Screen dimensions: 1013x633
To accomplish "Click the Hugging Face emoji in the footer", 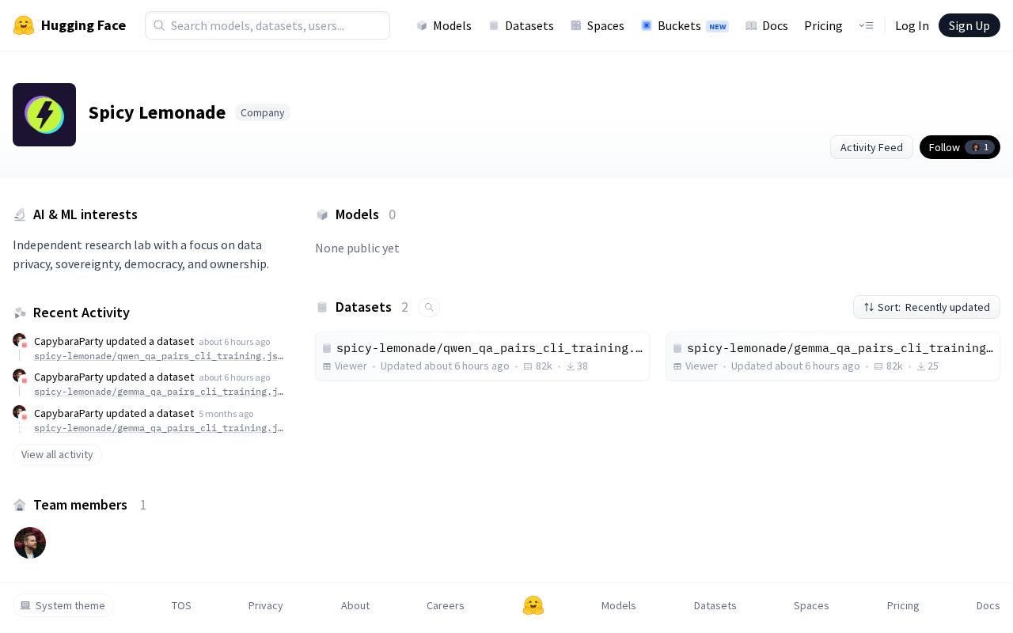I will pos(533,605).
